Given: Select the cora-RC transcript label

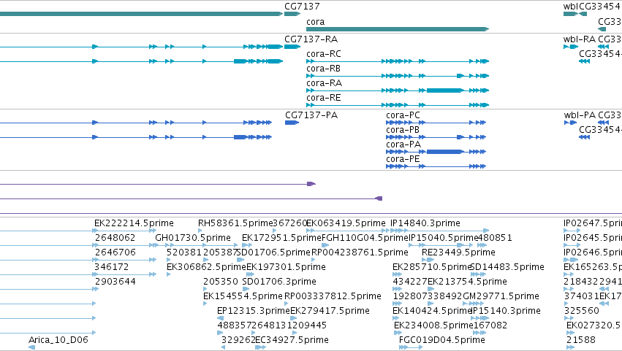Looking at the screenshot, I should point(324,54).
